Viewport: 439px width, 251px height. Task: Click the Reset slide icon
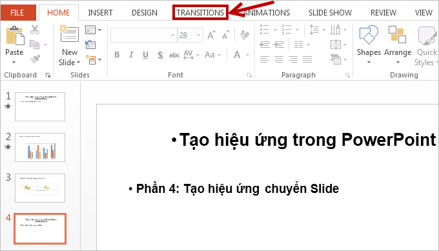tap(90, 45)
